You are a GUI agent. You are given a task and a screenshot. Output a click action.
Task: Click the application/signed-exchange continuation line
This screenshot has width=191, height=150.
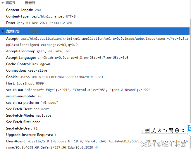click(42, 45)
